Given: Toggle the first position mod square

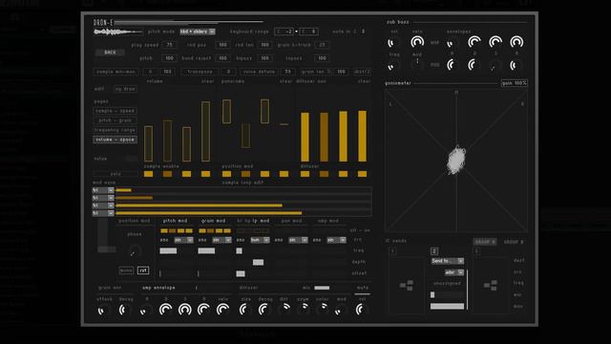Looking at the screenshot, I should (226, 174).
